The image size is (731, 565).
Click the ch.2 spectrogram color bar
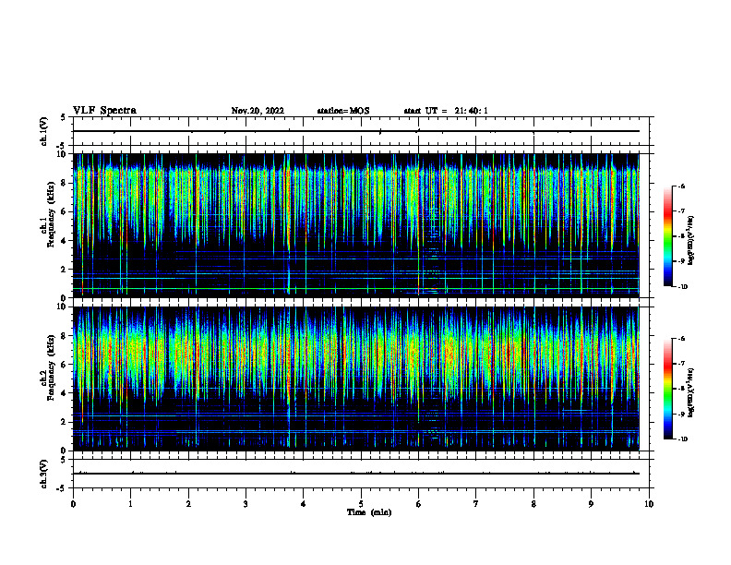point(667,389)
